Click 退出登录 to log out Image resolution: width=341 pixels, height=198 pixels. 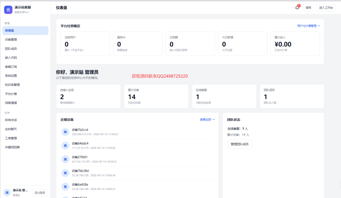click(x=40, y=193)
